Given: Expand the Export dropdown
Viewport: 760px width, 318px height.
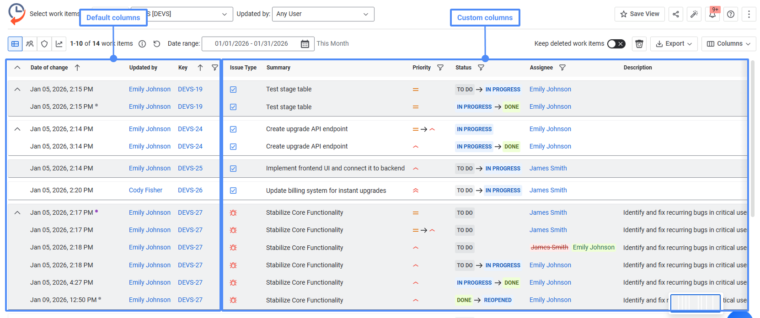Looking at the screenshot, I should (674, 44).
